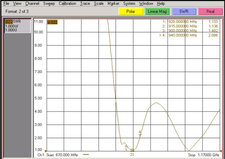
Task: Open the Help menu
Action: click(161, 4)
